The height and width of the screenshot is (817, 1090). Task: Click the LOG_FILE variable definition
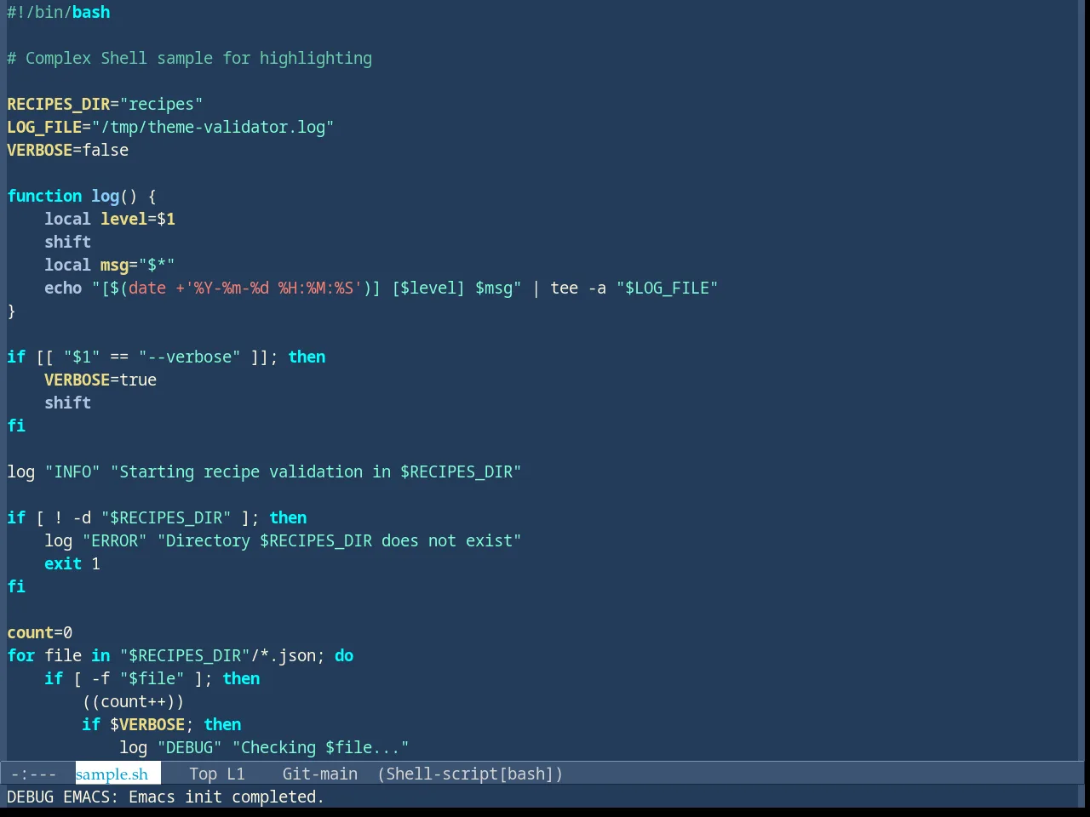pos(170,127)
